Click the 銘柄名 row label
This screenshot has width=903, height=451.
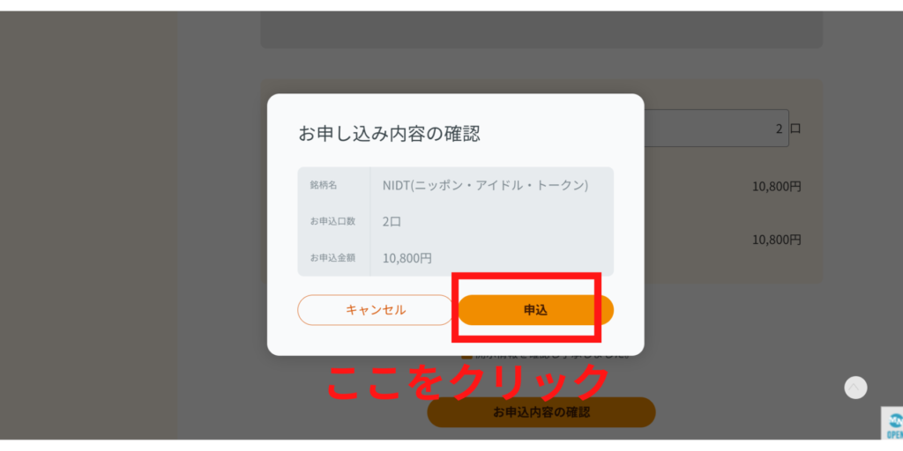point(324,185)
